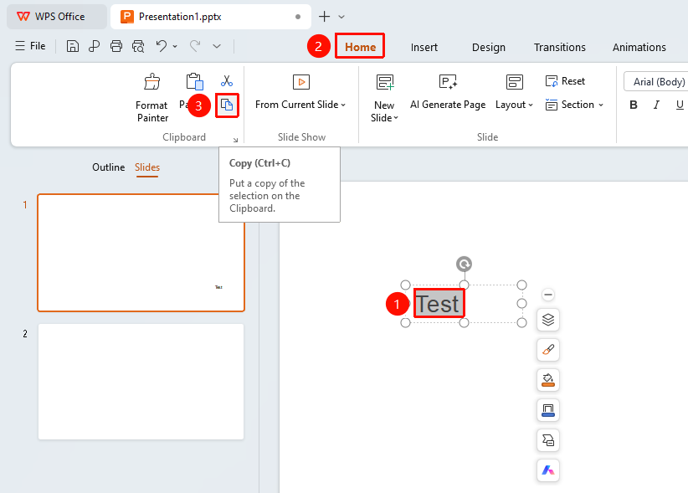Click the Print icon in quick access toolbar

[x=116, y=46]
